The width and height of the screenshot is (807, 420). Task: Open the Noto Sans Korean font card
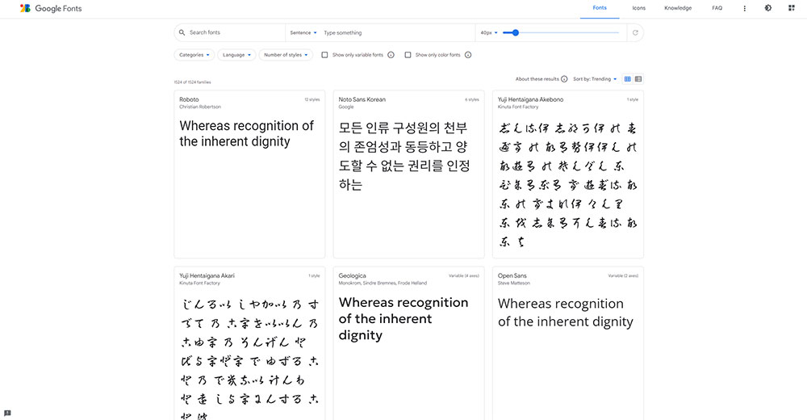(408, 174)
